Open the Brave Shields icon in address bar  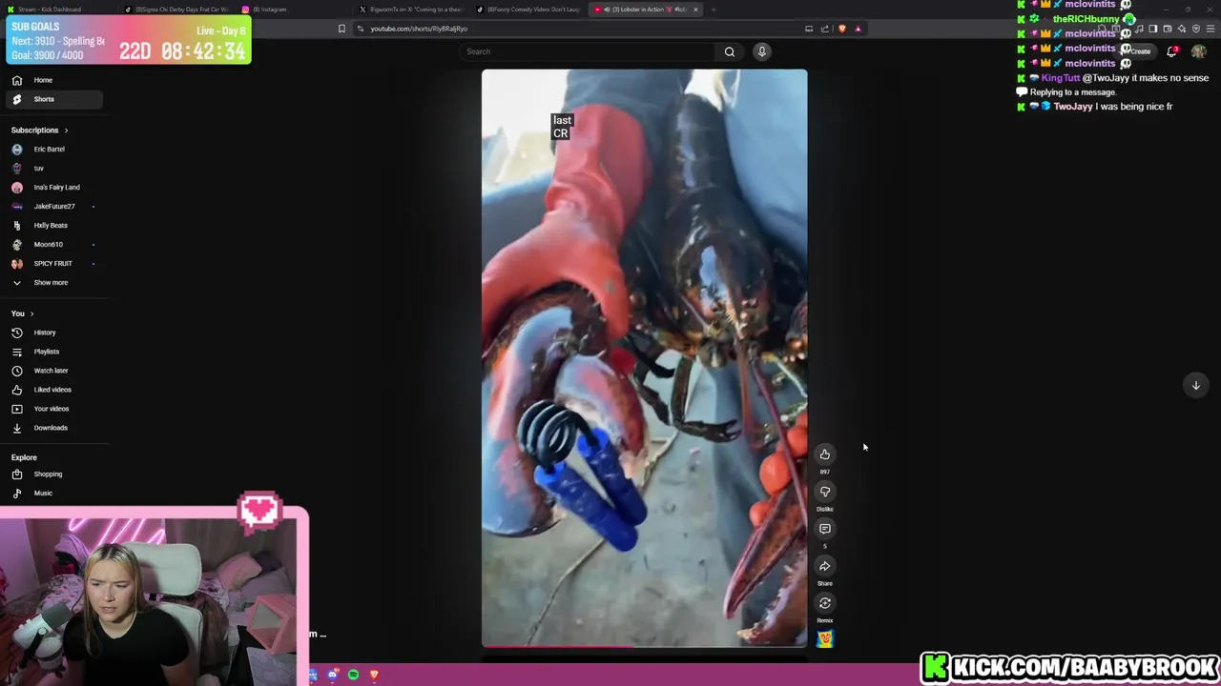pos(842,29)
